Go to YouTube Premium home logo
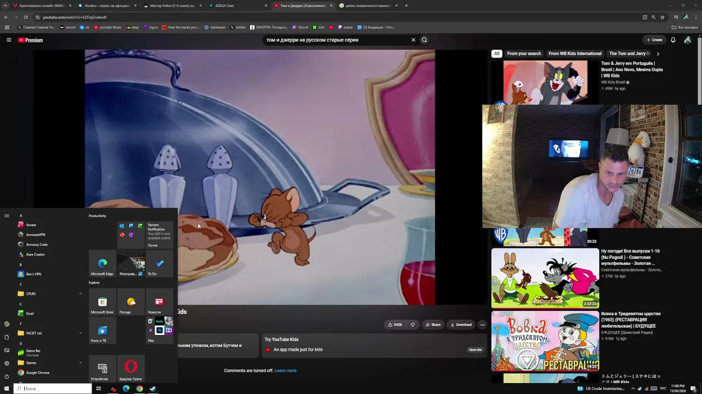The height and width of the screenshot is (394, 702). (x=30, y=40)
